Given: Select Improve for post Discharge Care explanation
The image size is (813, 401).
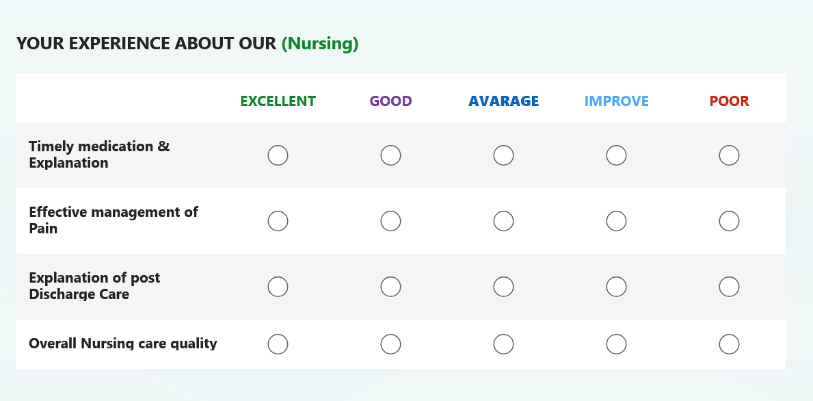Looking at the screenshot, I should (616, 286).
